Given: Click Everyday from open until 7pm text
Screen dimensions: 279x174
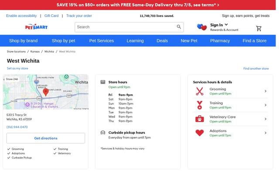Looking at the screenshot, I should pyautogui.click(x=129, y=137).
